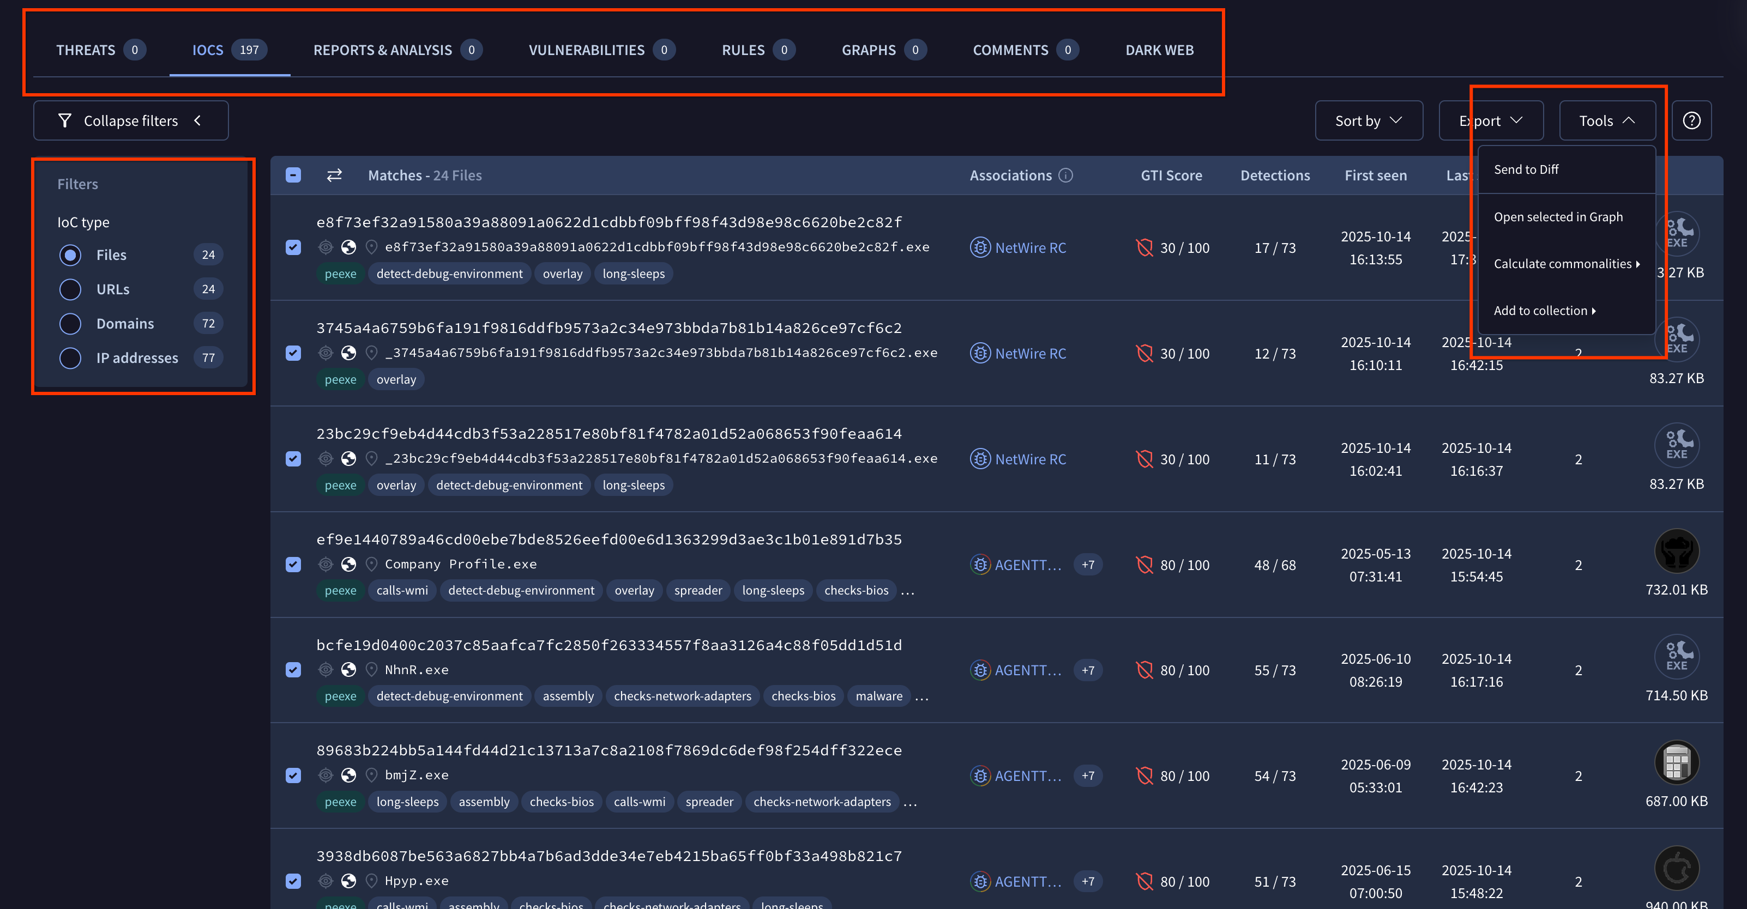Viewport: 1747px width, 909px height.
Task: Click the Collapse filters button
Action: click(130, 120)
